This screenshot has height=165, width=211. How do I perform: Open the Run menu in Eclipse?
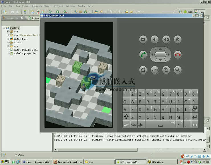coord(18,6)
